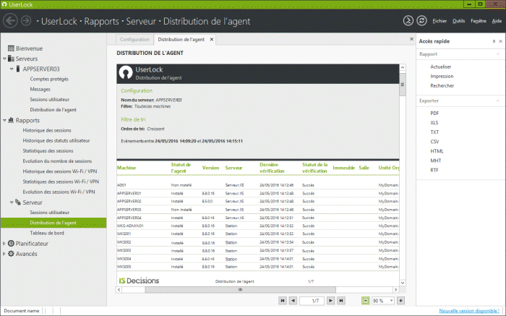This screenshot has height=316, width=506.
Task: Click the horizontal scrollbar thumb of report
Action: pos(240,289)
